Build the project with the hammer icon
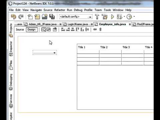Screen dimensions: 160x120 coord(97,17)
